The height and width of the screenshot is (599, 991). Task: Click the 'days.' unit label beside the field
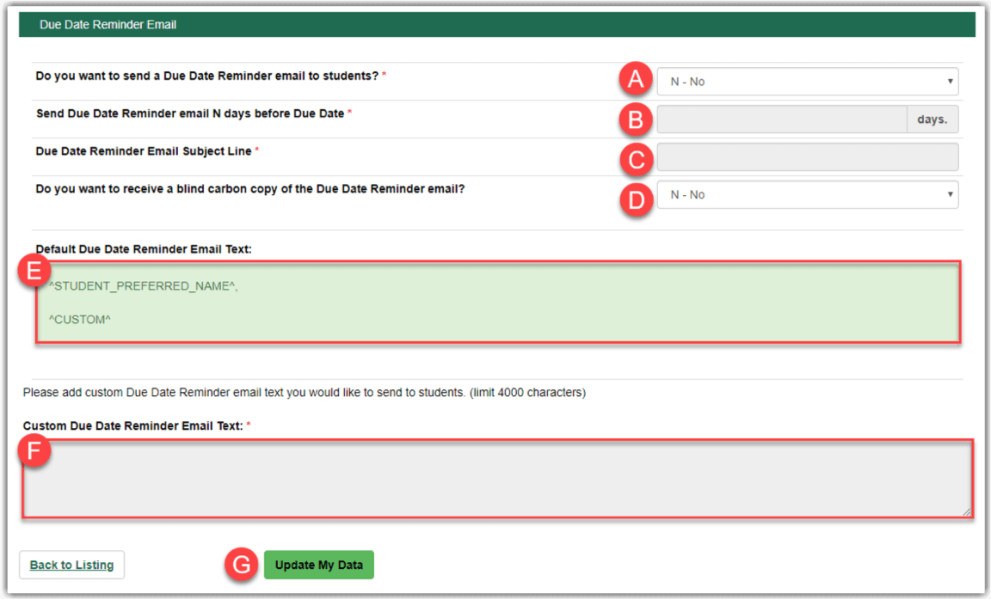pyautogui.click(x=933, y=119)
